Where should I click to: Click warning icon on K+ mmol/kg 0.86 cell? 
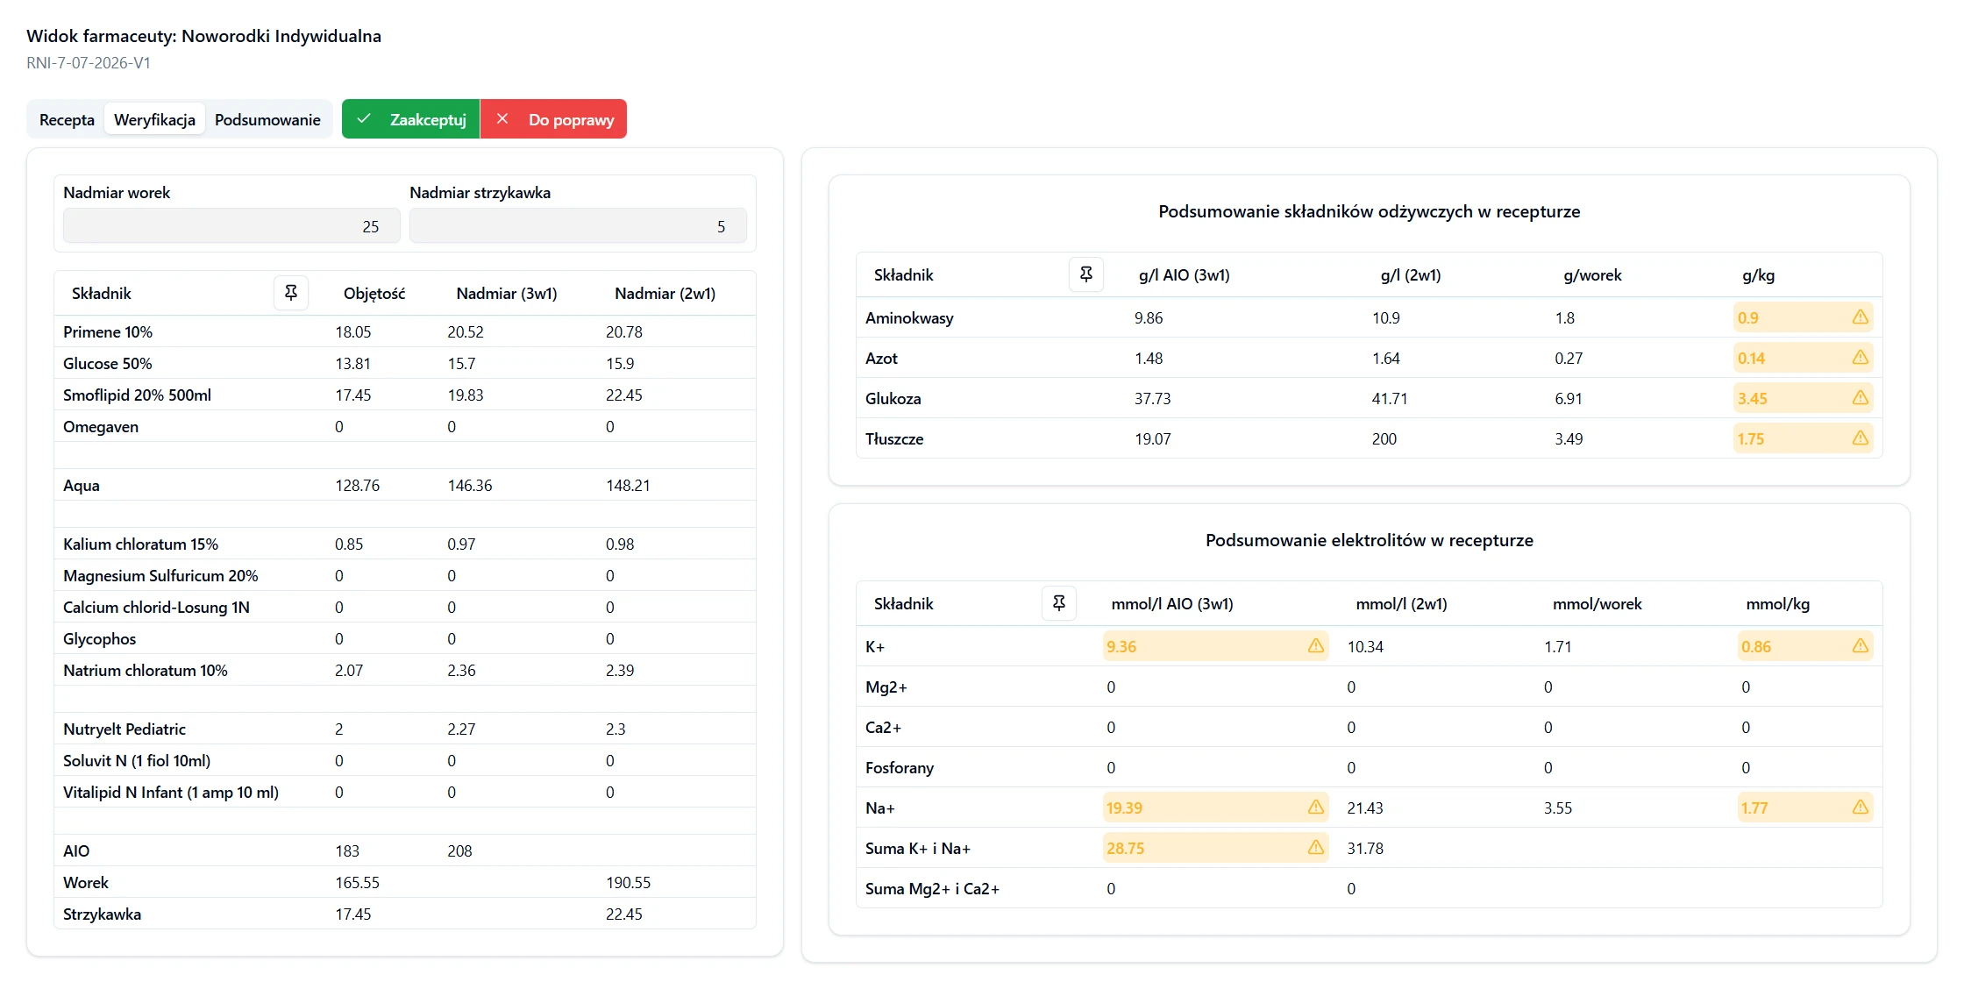coord(1860,646)
